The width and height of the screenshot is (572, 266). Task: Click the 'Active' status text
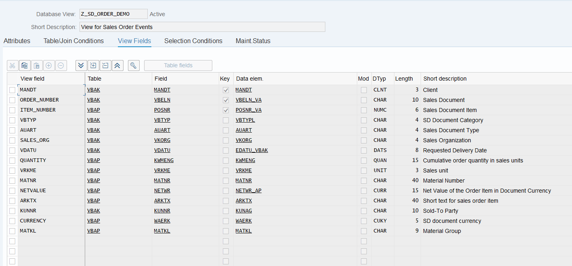tap(157, 14)
